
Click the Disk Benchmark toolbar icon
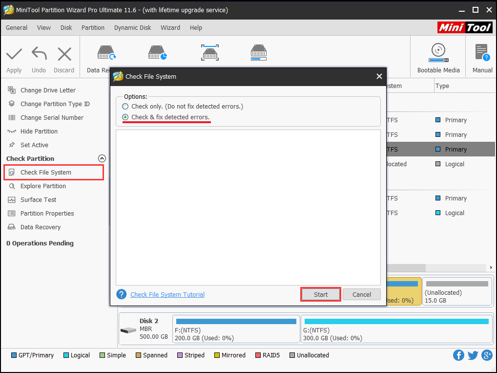click(x=210, y=52)
